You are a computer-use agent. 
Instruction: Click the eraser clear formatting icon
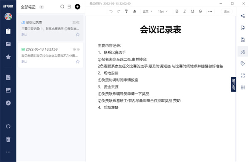134,11
